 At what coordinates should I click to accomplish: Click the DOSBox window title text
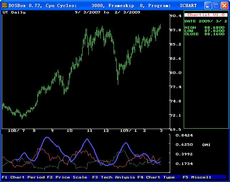click(x=103, y=6)
